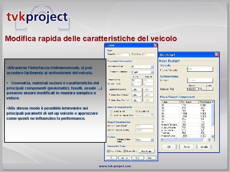Screen dimensions: 230x172
Task: Click the vertical scrollbar thumb in the components table
Action: pyautogui.click(x=213, y=115)
